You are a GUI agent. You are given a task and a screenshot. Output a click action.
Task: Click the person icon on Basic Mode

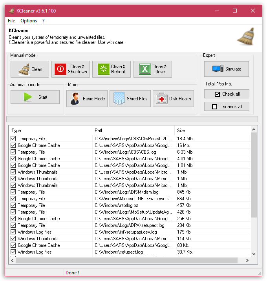pyautogui.click(x=75, y=98)
